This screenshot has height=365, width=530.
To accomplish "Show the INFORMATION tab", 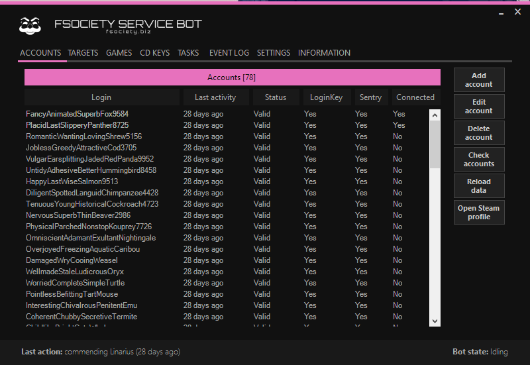I will tap(324, 53).
